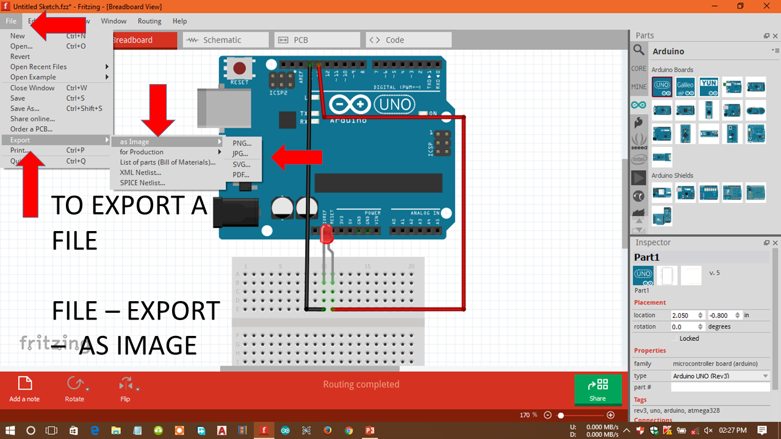Viewport: 781px width, 439px height.
Task: Click the Flip tool icon
Action: click(x=126, y=384)
